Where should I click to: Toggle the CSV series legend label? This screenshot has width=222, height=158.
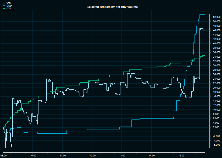pos(8,8)
